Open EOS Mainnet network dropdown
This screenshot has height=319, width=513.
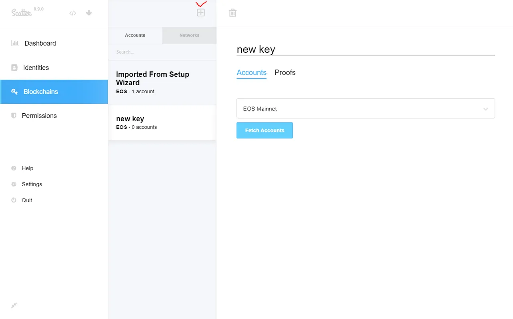pyautogui.click(x=366, y=108)
